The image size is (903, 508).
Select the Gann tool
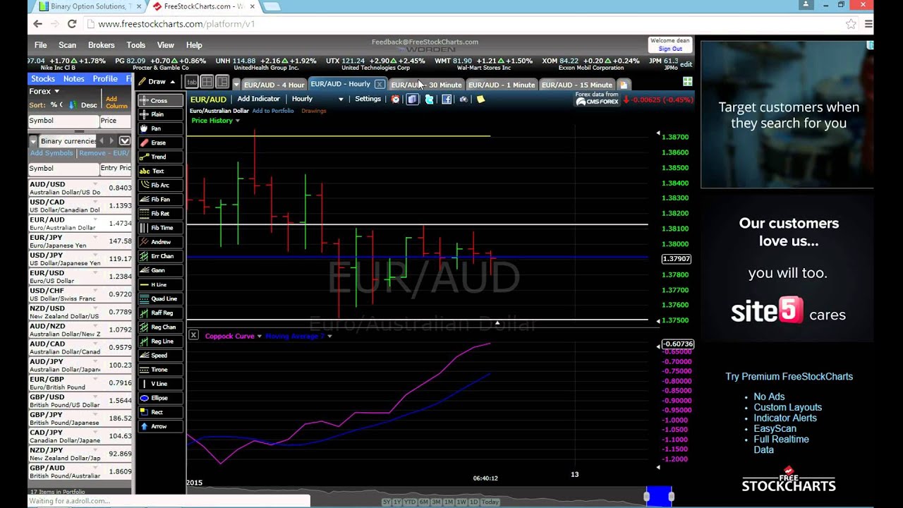[160, 270]
